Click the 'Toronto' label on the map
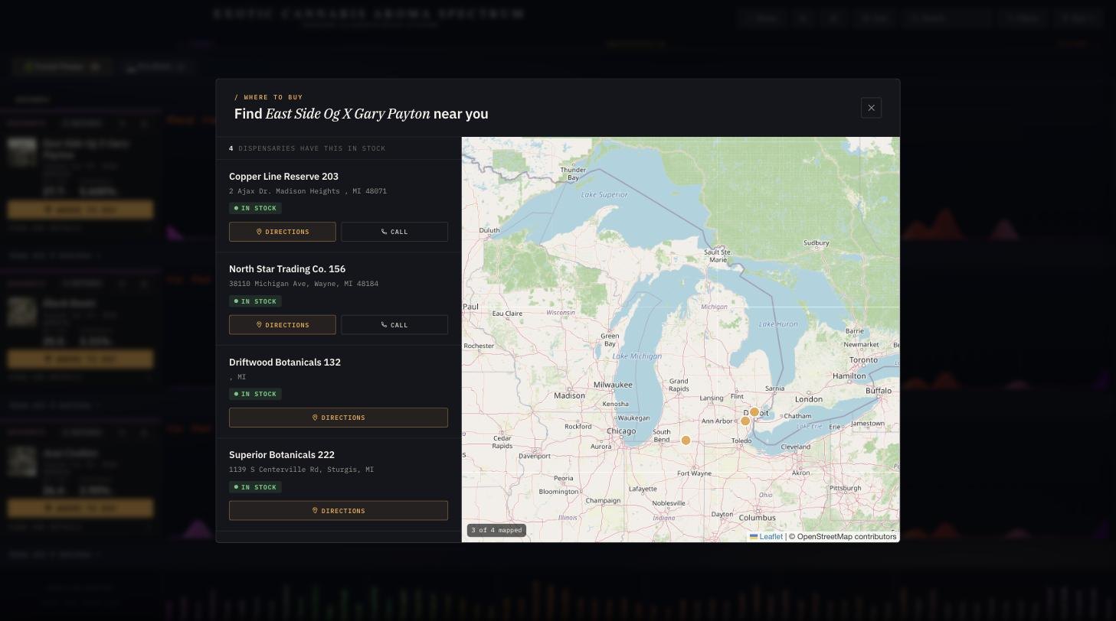 863,359
